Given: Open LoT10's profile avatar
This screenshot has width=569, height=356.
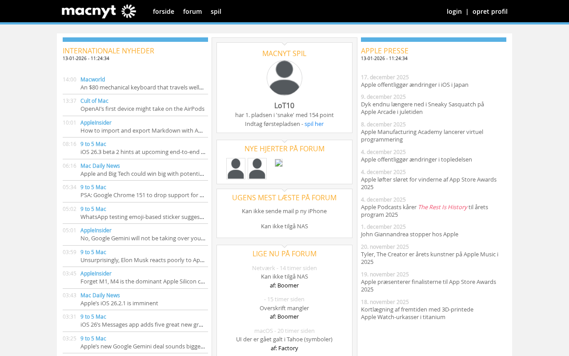Looking at the screenshot, I should 284,78.
